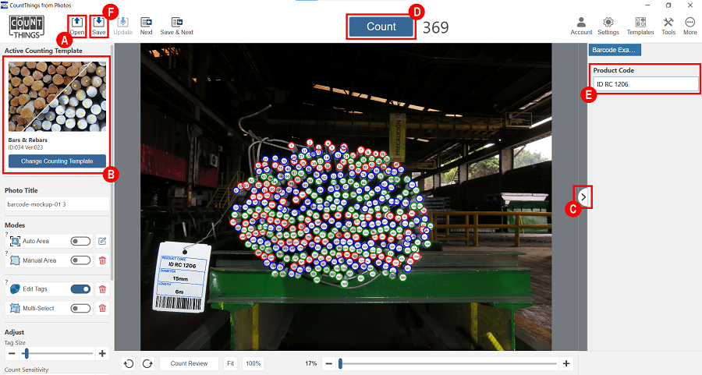Open the Settings gear menu
Image resolution: width=702 pixels, height=375 pixels.
click(608, 23)
